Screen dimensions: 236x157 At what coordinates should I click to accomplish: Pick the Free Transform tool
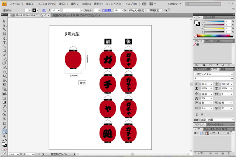(x=4, y=84)
